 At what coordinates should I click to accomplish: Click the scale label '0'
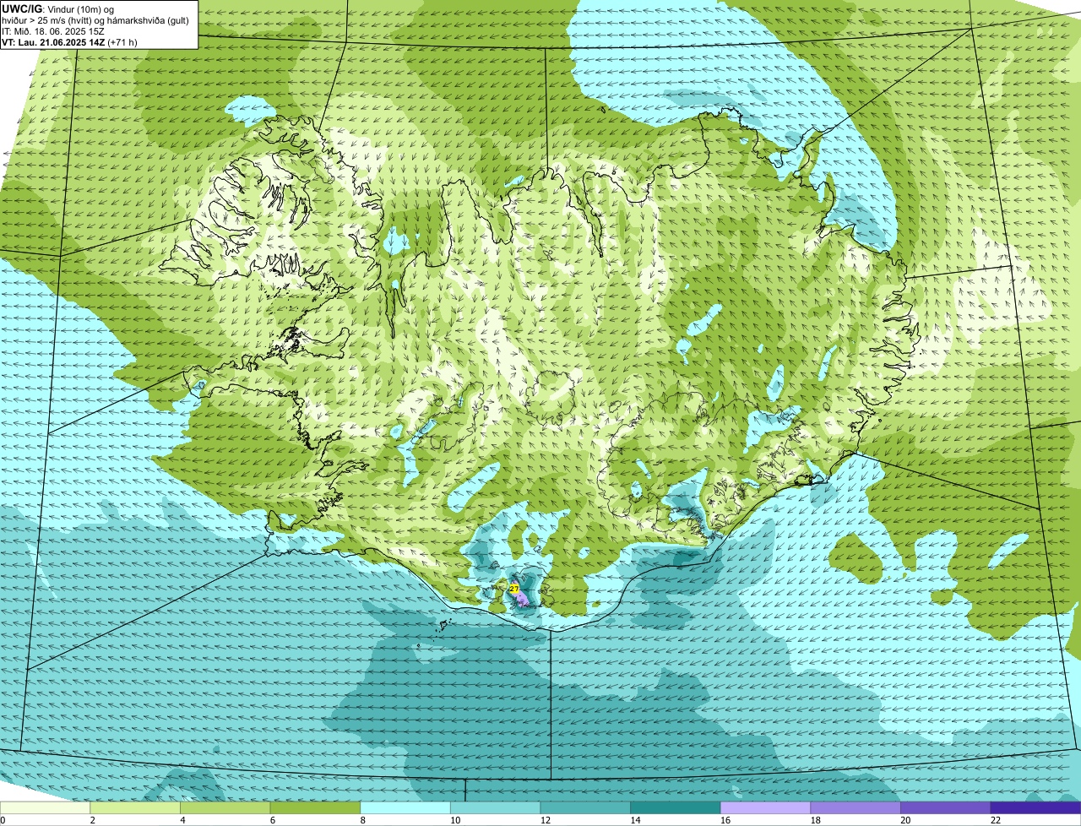[3, 820]
